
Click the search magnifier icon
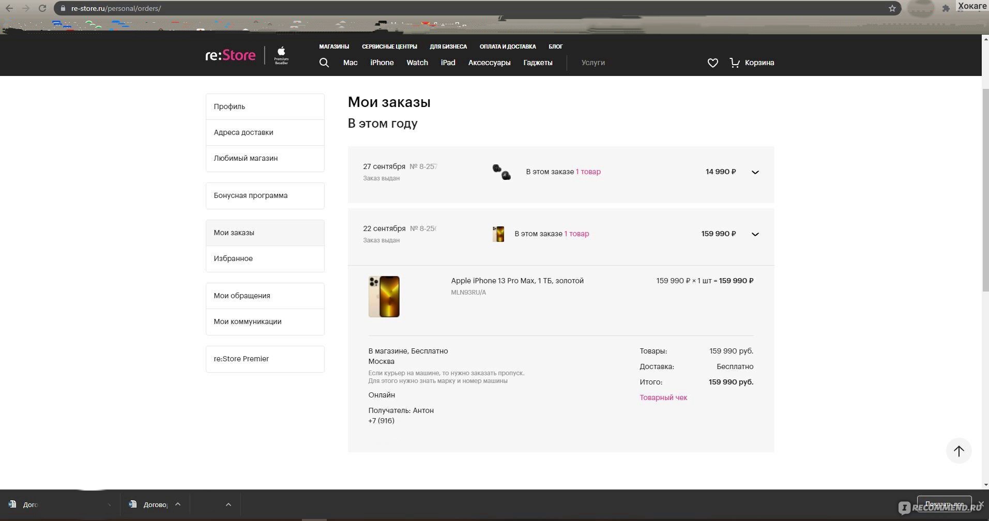pos(324,63)
